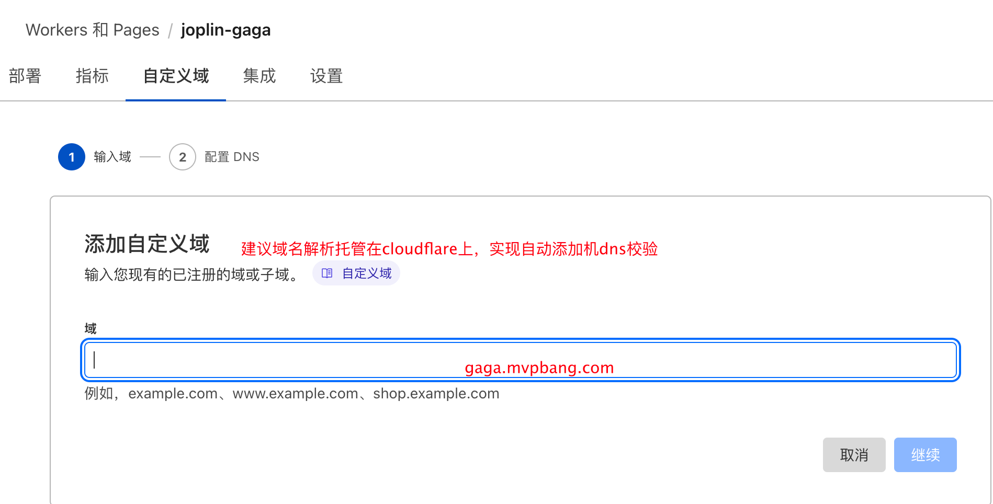Screen dimensions: 993x504
Task: Click 取消 to cancel adding domain
Action: tap(854, 454)
